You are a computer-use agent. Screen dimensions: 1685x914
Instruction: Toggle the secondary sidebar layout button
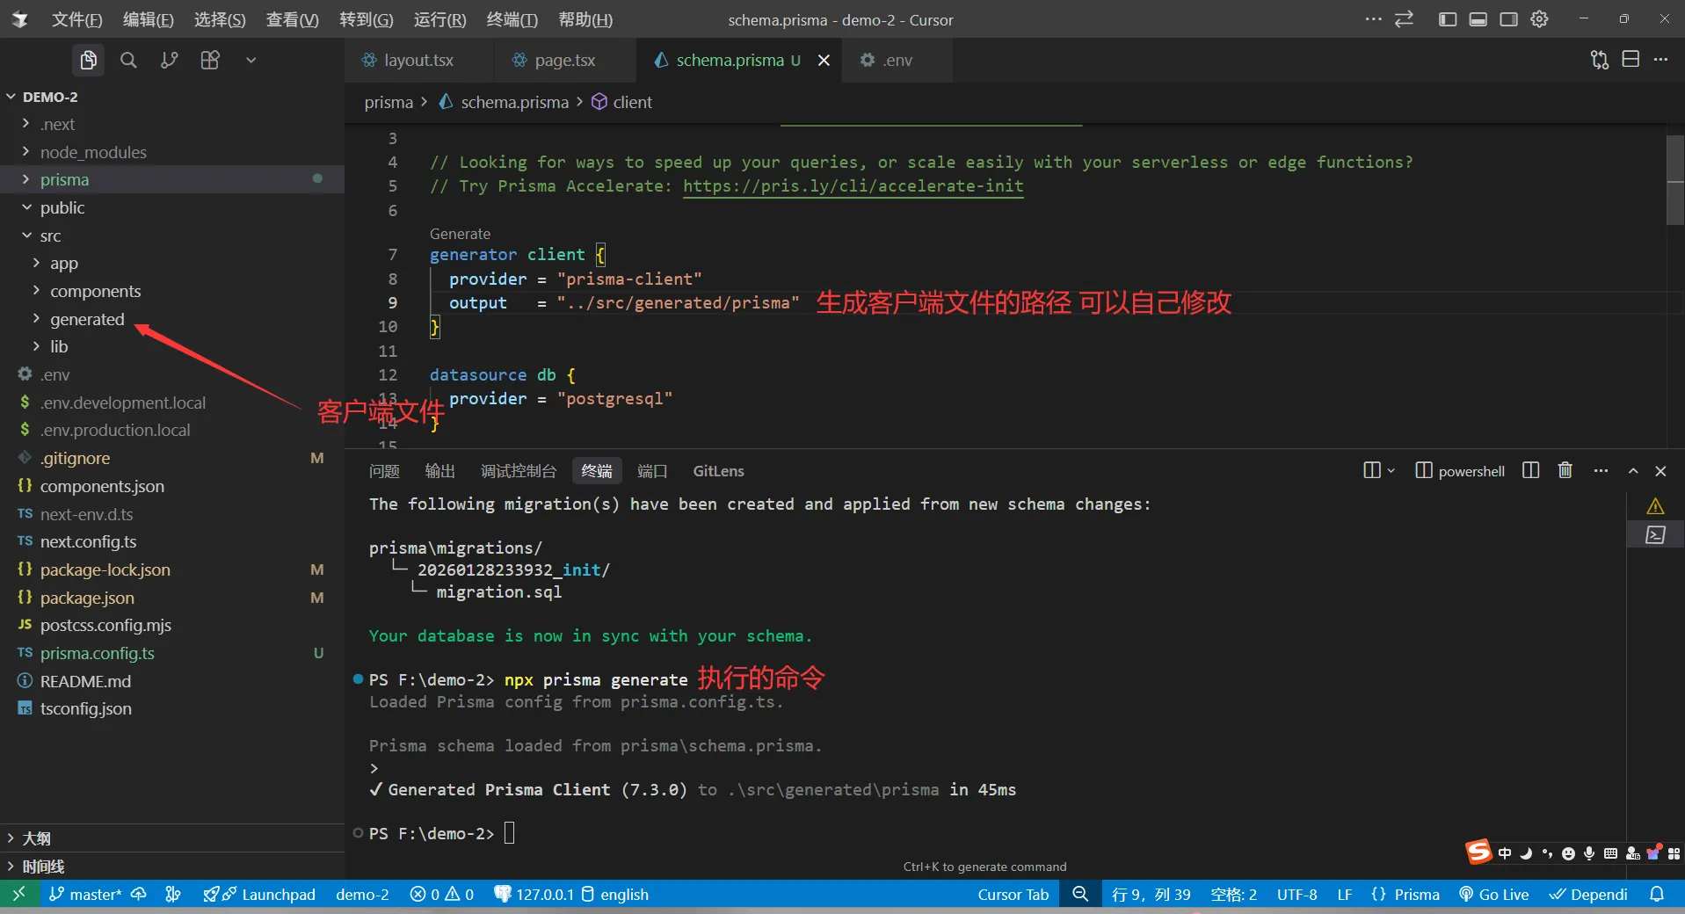click(x=1508, y=19)
